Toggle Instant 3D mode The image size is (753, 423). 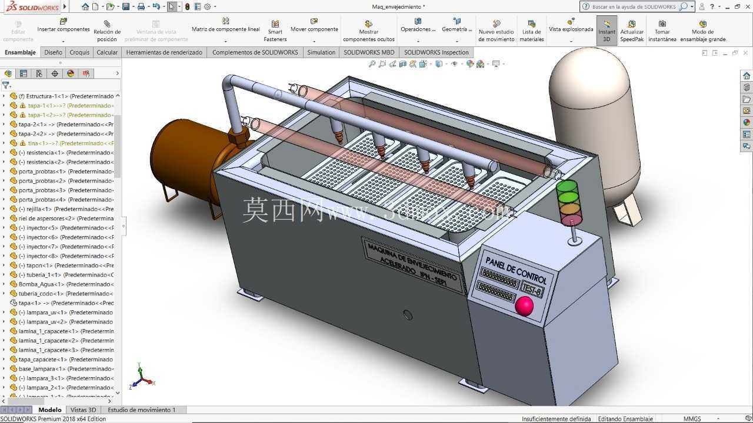coord(607,31)
